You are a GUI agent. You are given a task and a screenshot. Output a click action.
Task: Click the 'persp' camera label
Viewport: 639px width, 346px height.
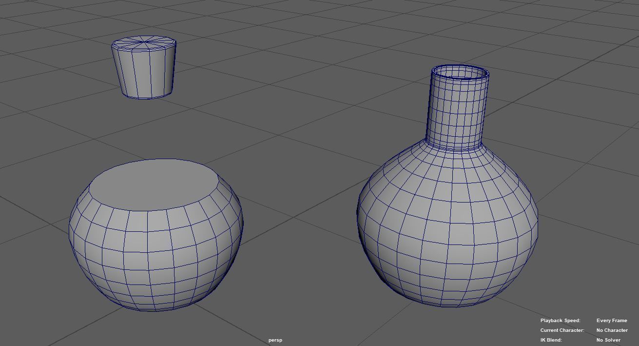point(275,340)
